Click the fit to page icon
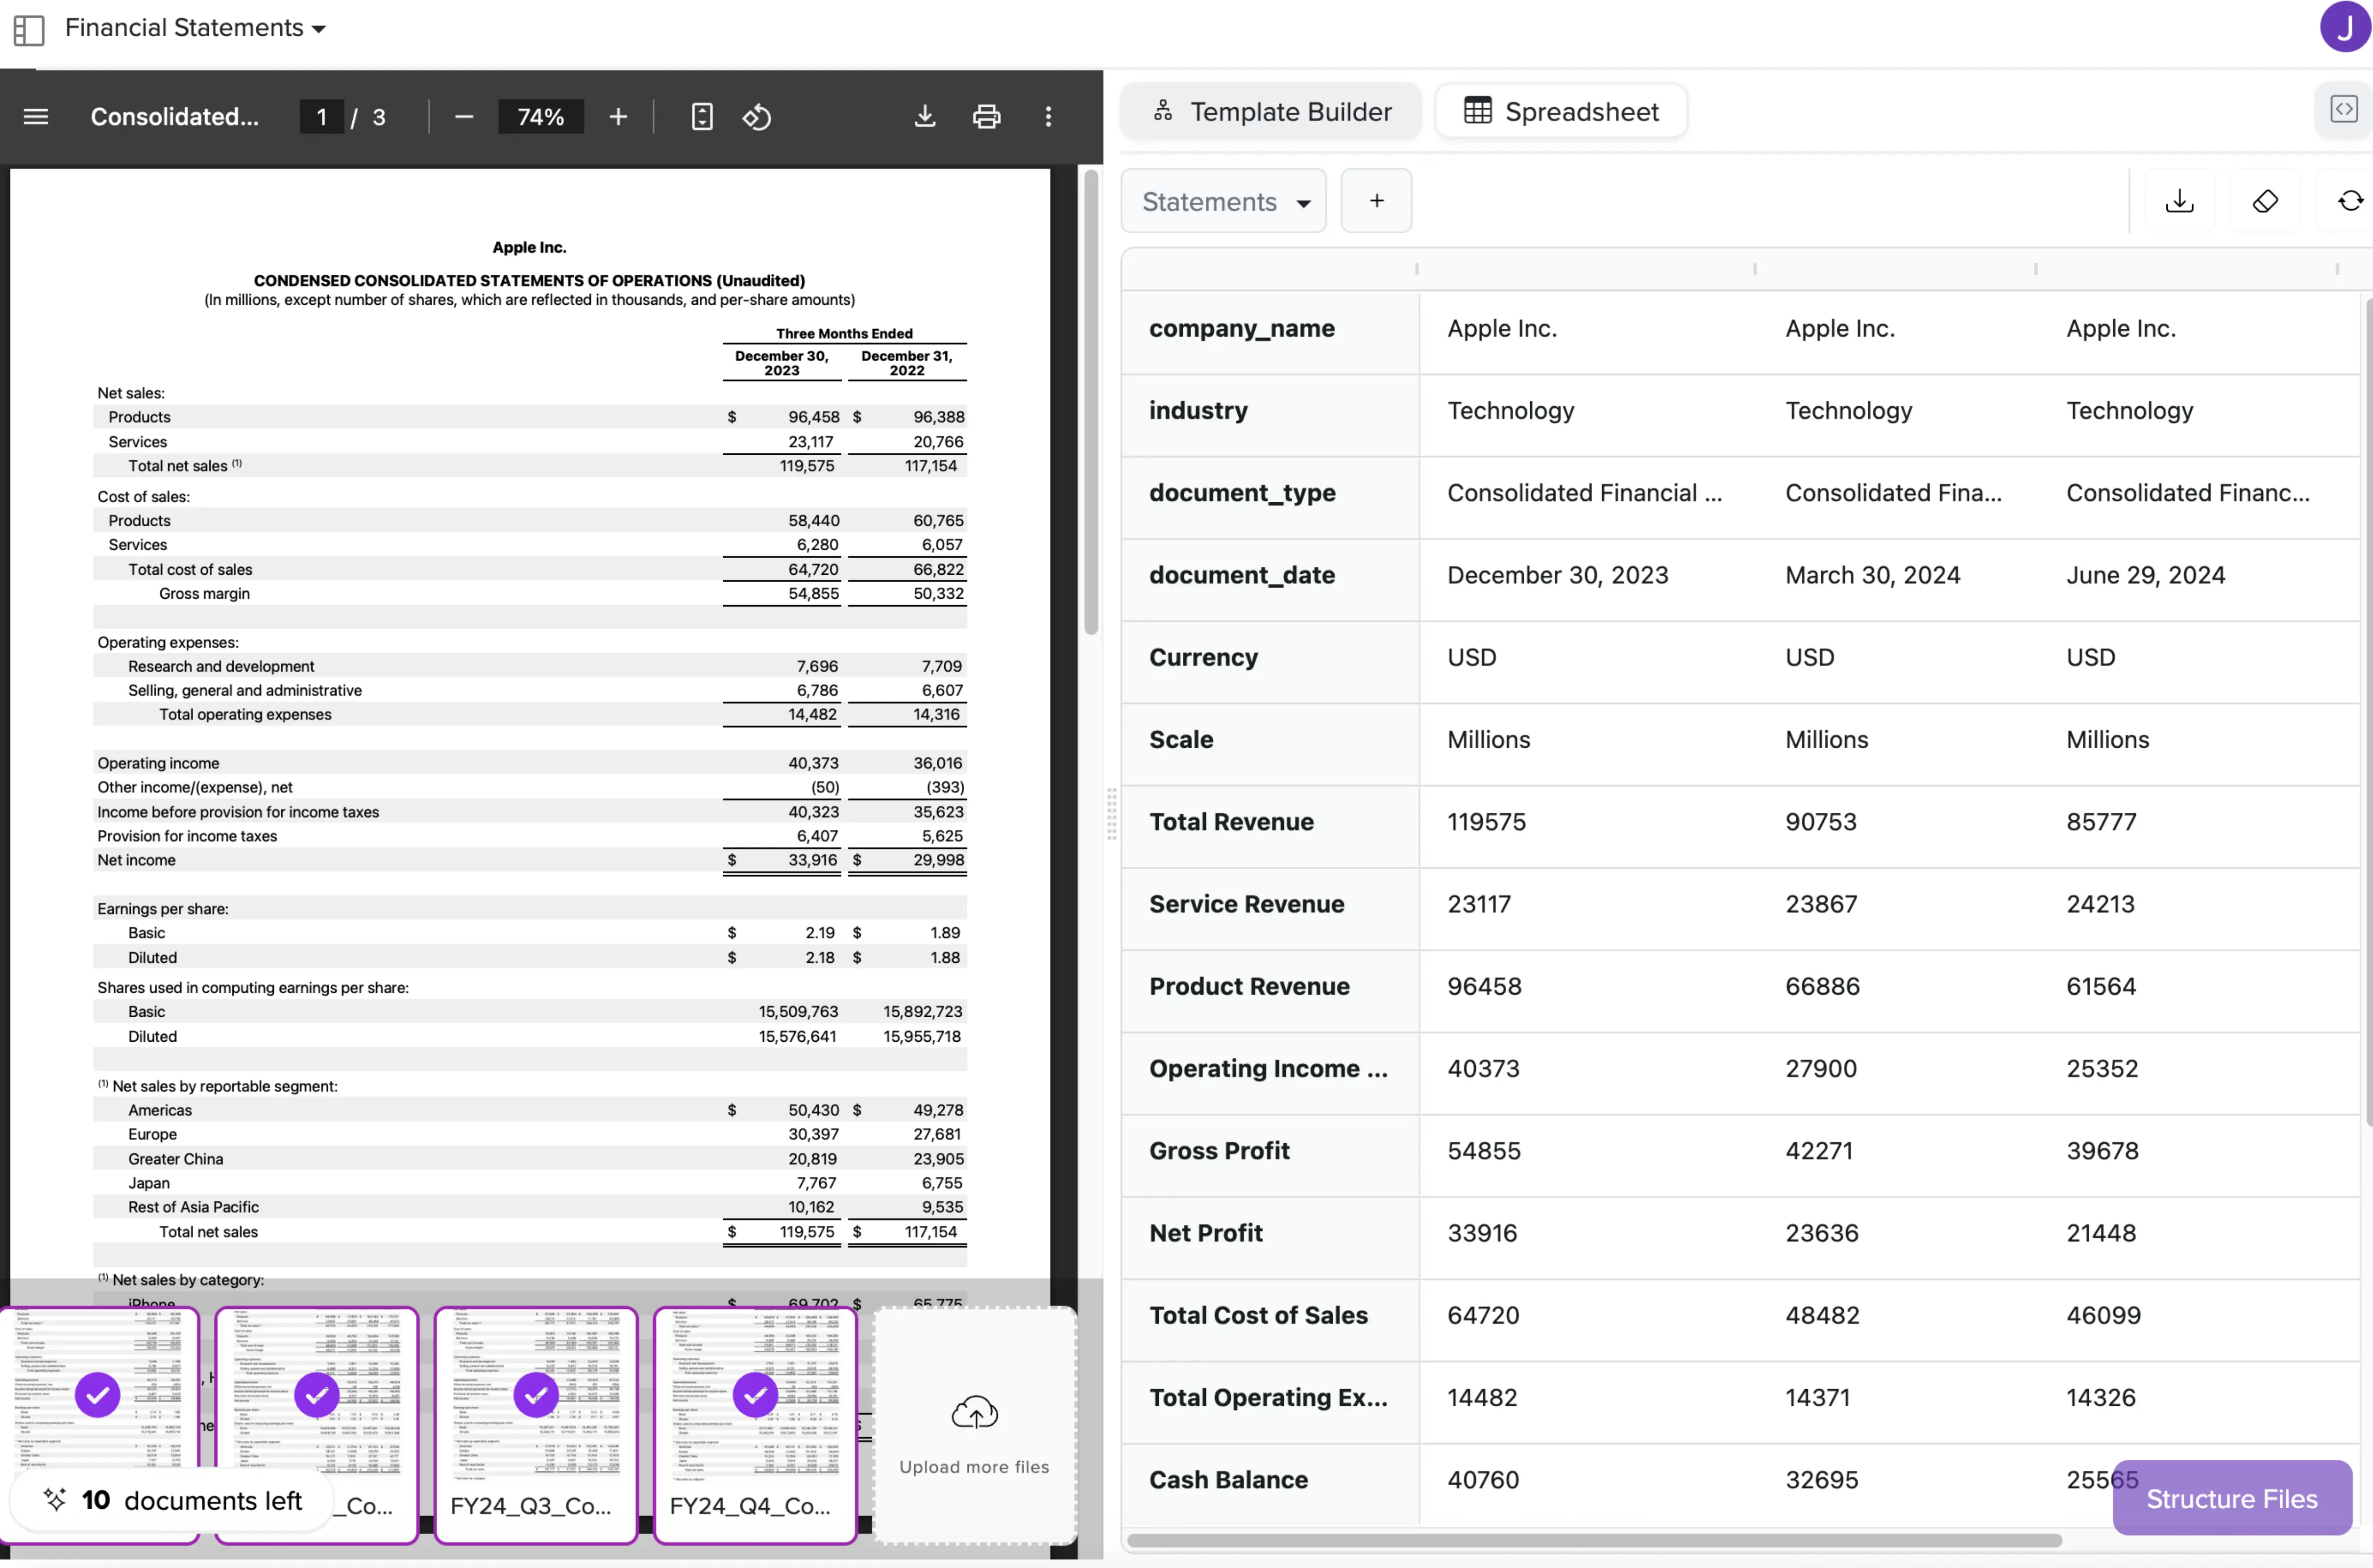The height and width of the screenshot is (1568, 2373). pyautogui.click(x=702, y=117)
